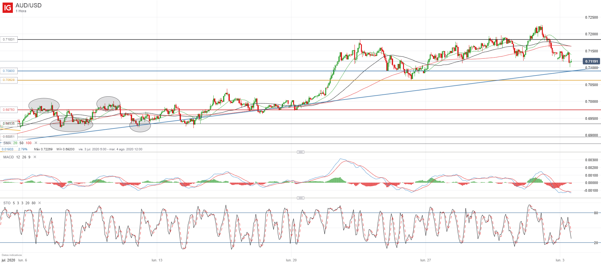Remove the SMA indicator with its X

[36, 143]
